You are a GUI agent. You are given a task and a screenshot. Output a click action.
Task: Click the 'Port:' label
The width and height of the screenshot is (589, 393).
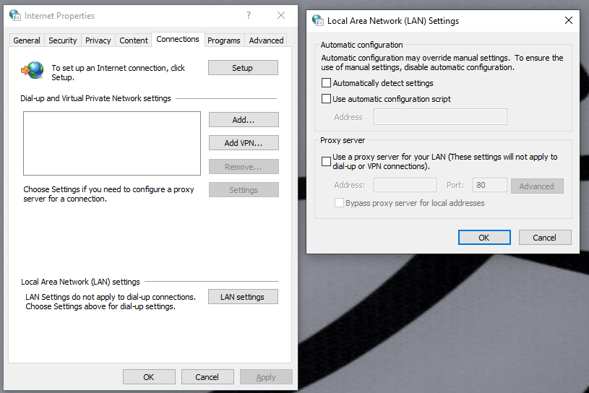[x=455, y=185]
